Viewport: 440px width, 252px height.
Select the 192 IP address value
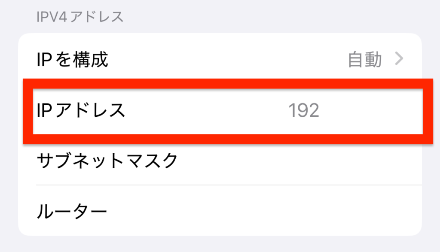(304, 111)
